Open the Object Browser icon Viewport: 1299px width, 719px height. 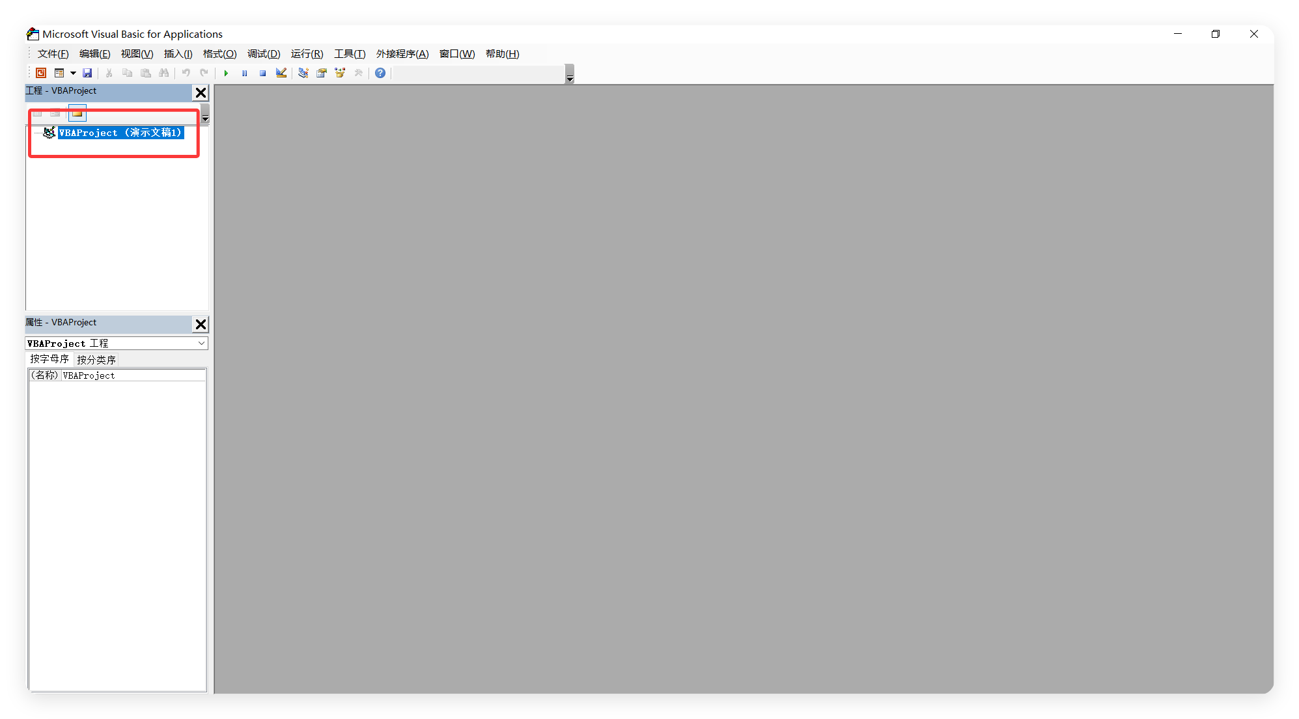click(x=339, y=73)
